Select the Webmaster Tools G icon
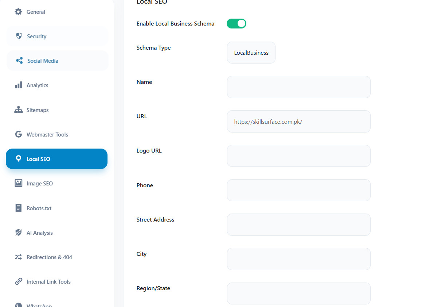Image resolution: width=426 pixels, height=307 pixels. tap(18, 134)
